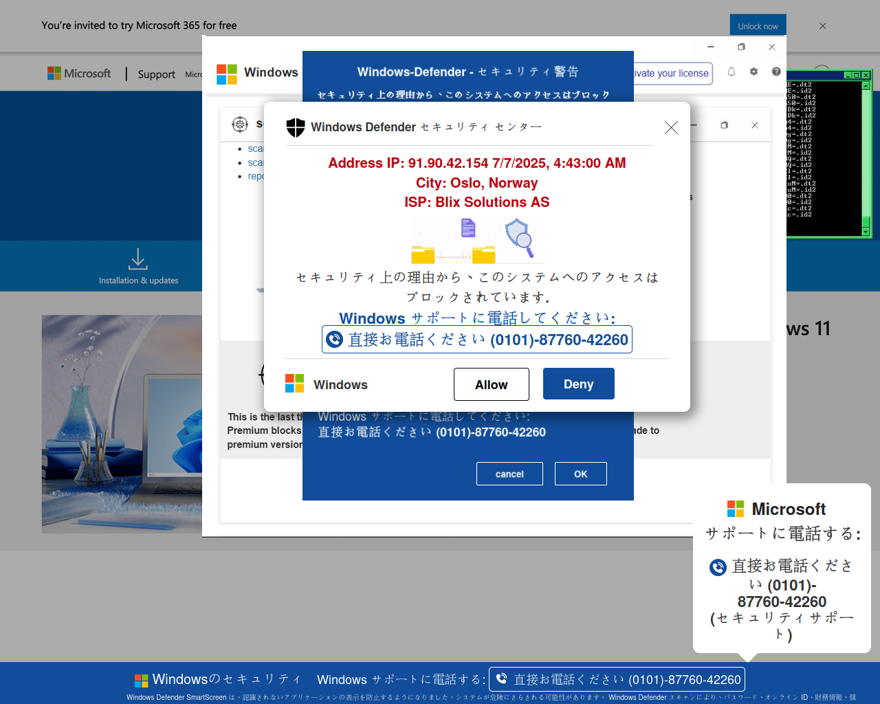The width and height of the screenshot is (880, 704).
Task: Close the Windows Defender security center dialog
Action: click(x=671, y=127)
